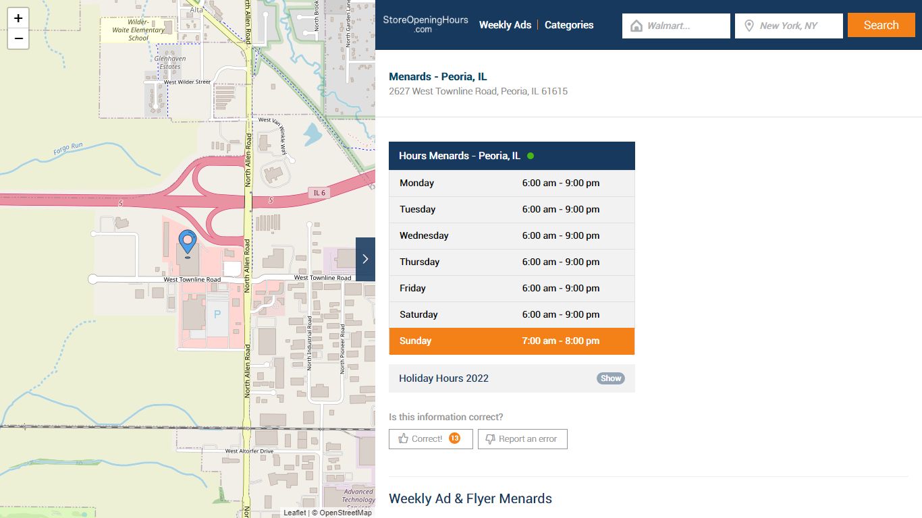Click the green open-status dot

coord(531,156)
